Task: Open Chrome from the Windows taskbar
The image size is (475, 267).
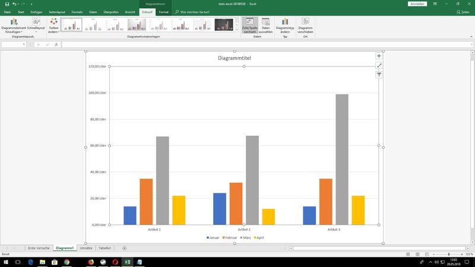Action: pos(66,262)
